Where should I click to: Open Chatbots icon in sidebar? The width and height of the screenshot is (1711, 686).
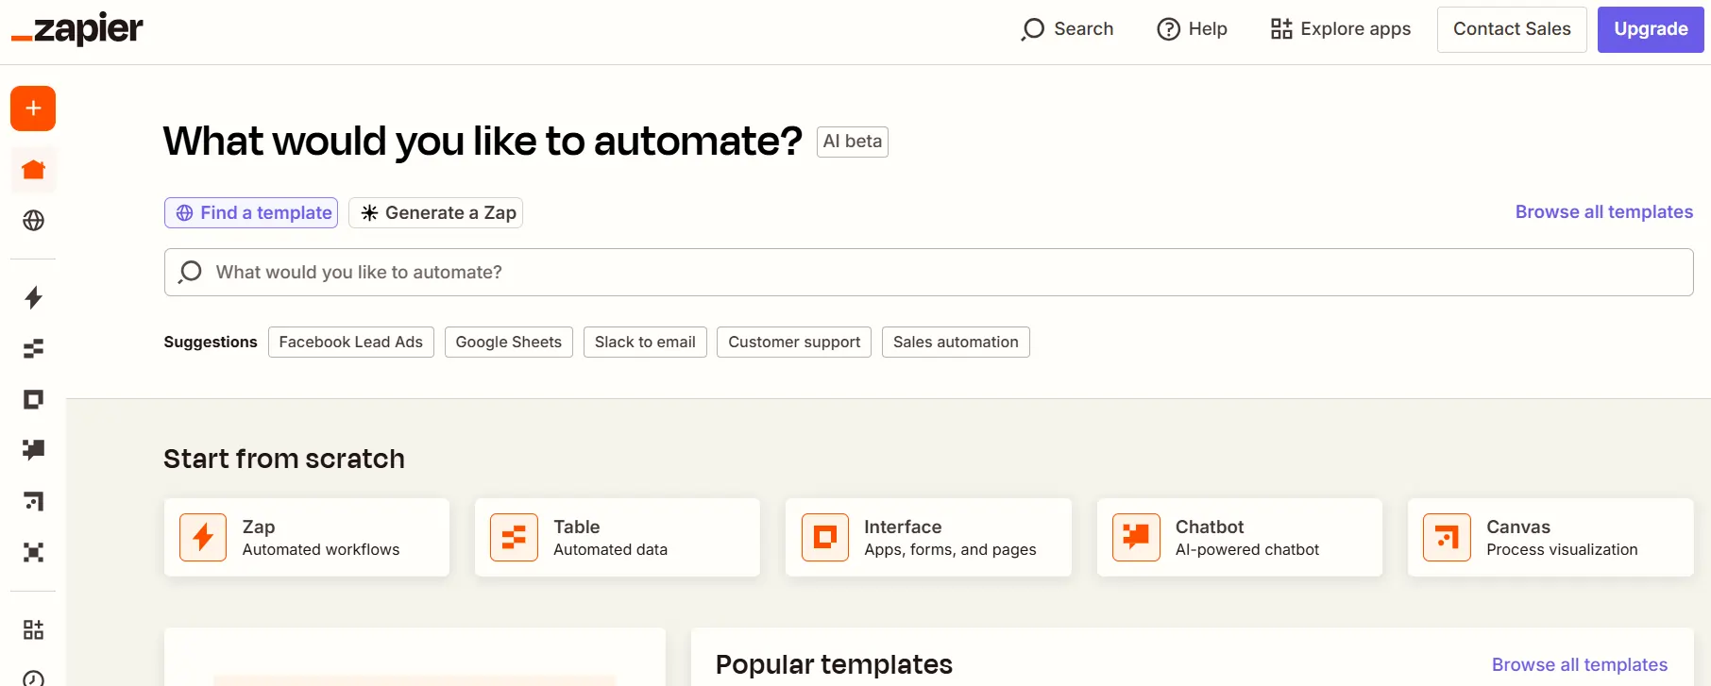(33, 450)
